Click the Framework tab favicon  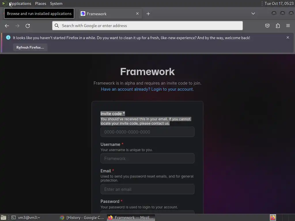pyautogui.click(x=83, y=14)
